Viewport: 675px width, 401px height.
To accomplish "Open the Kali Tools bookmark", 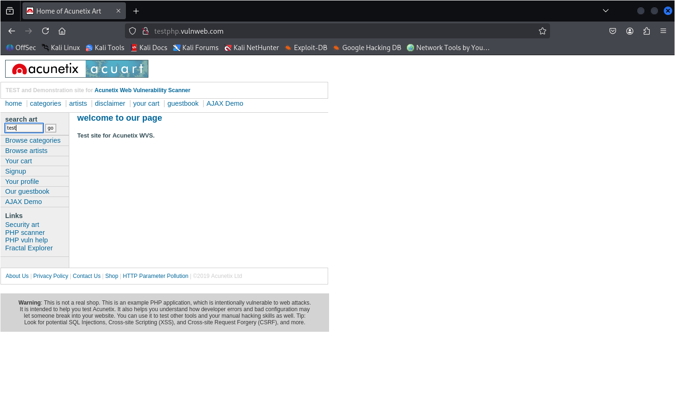I will click(x=105, y=47).
